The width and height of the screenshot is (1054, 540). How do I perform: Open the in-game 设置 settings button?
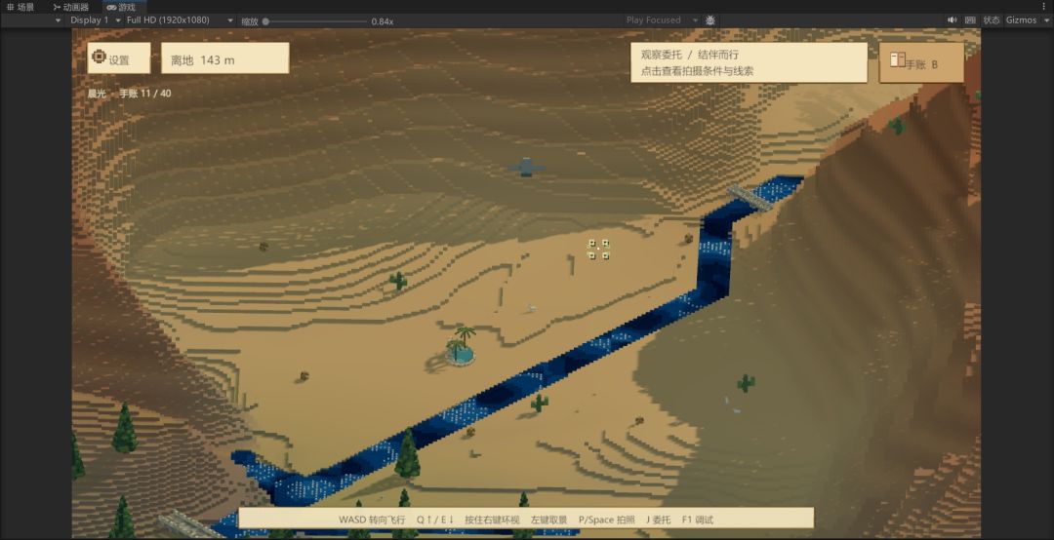tap(119, 58)
